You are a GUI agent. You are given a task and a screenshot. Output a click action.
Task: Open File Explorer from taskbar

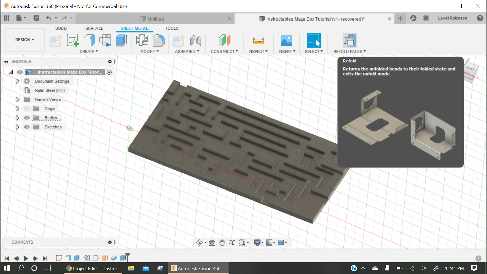131,268
